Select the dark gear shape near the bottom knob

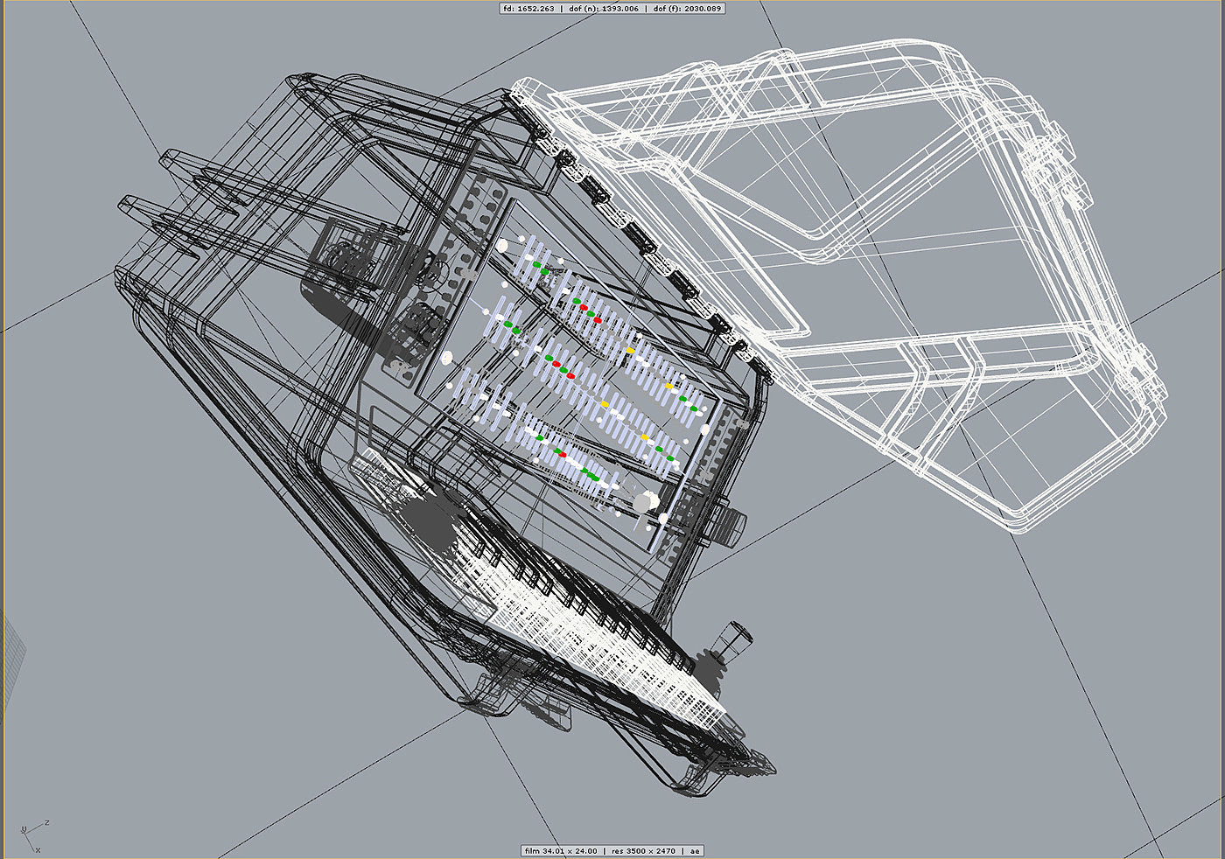[710, 672]
